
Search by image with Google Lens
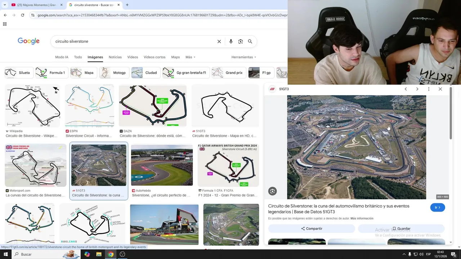(241, 41)
